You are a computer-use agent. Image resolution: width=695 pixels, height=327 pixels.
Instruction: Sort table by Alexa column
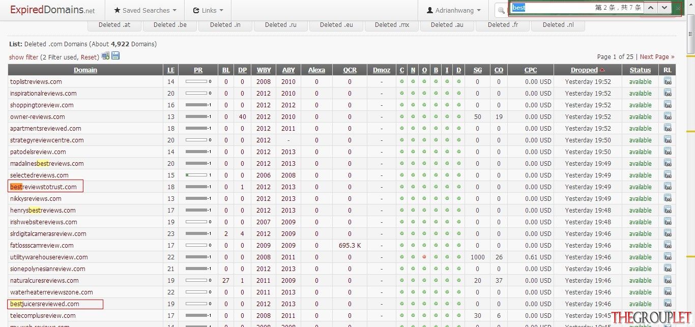316,70
